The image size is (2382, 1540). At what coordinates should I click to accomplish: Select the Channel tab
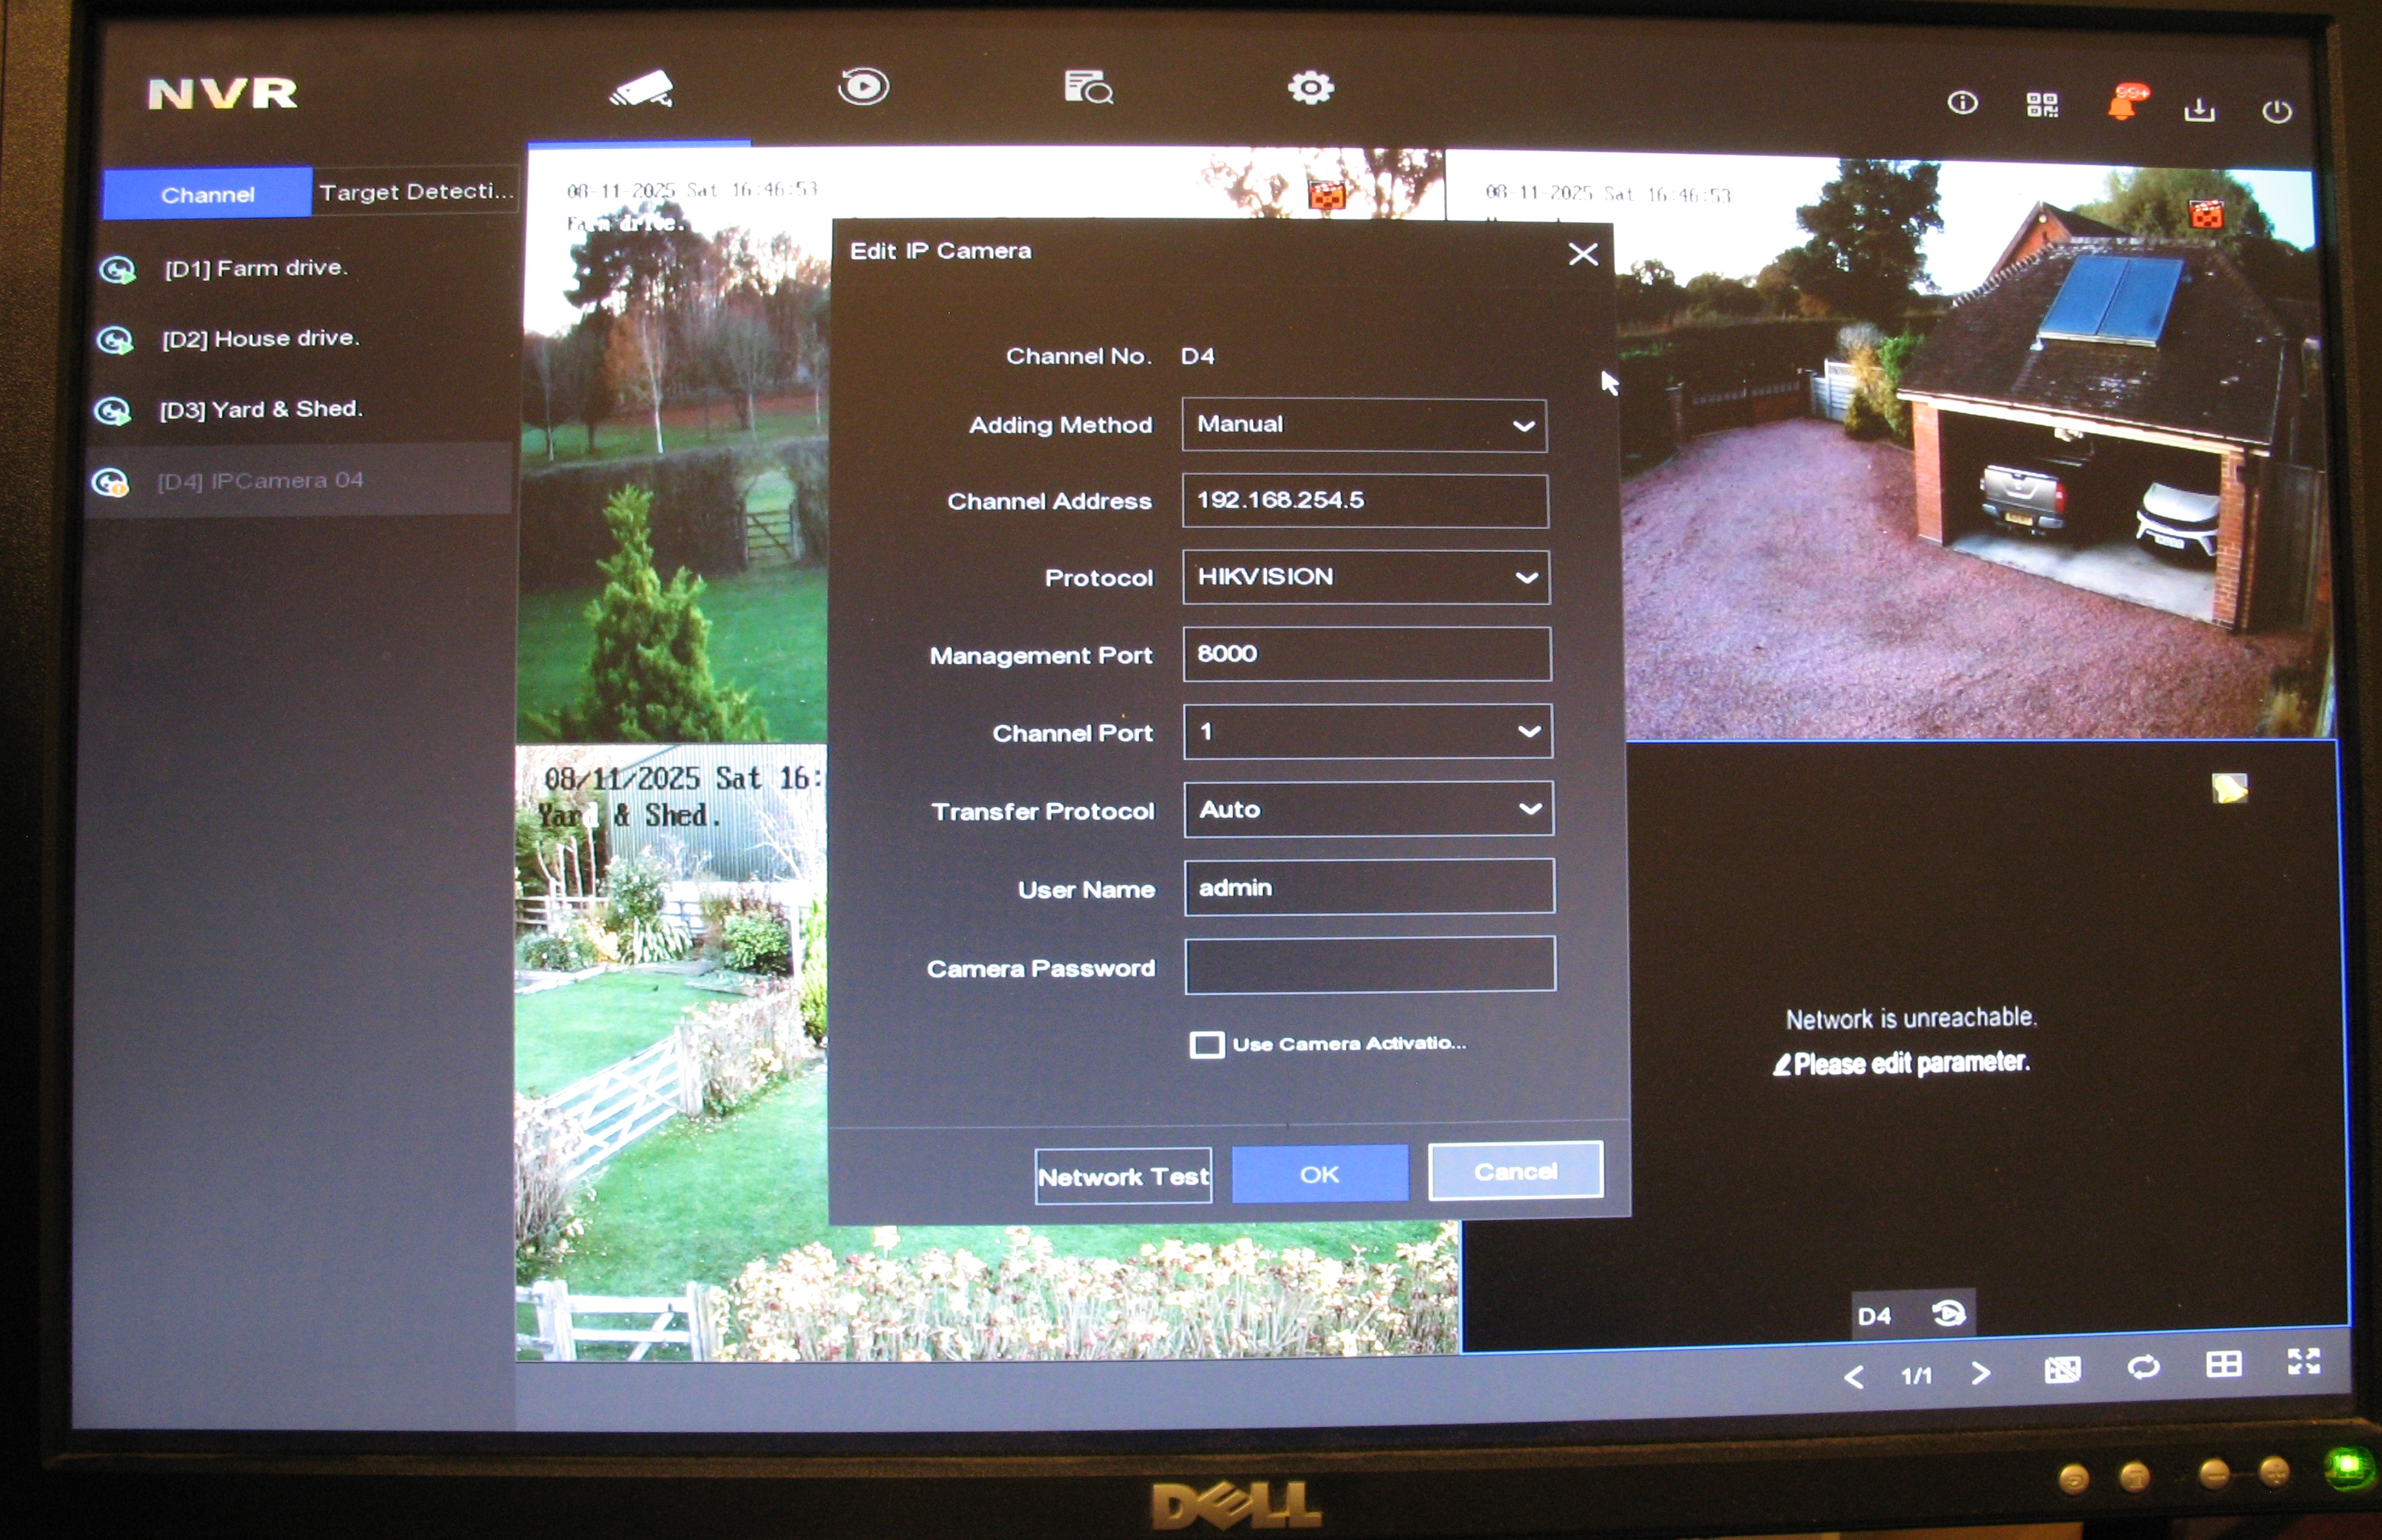coord(208,194)
